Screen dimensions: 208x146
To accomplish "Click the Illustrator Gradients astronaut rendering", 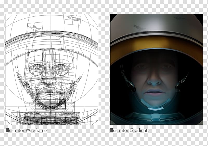I will click(x=157, y=69).
